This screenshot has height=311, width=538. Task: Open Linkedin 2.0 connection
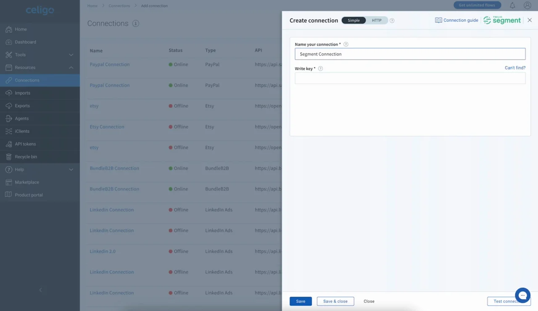coord(103,251)
